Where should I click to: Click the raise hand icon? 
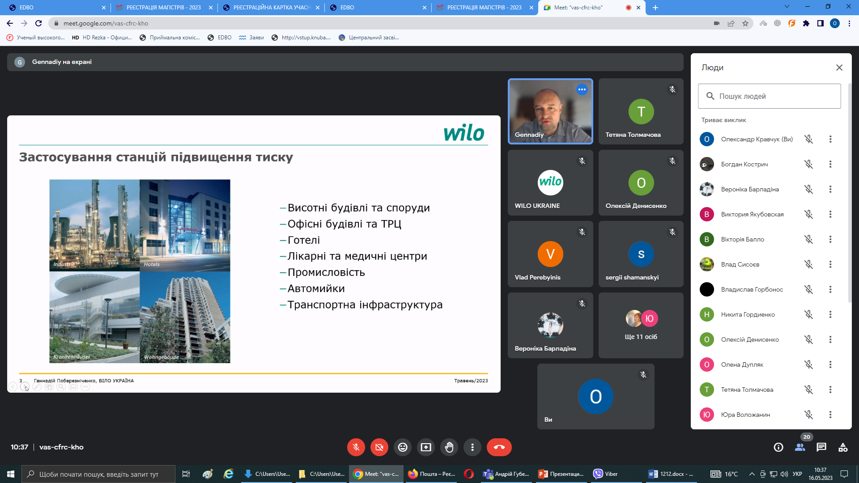pyautogui.click(x=449, y=447)
